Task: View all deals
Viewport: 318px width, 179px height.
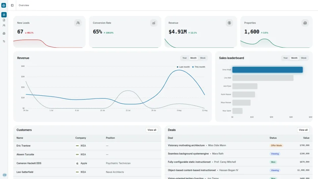Action: point(303,130)
